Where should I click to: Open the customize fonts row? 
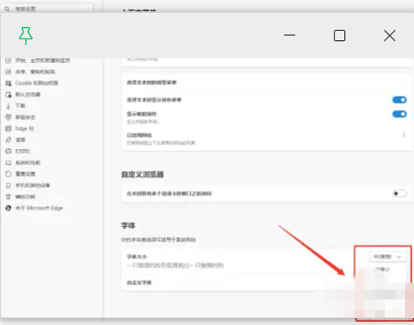(266, 283)
